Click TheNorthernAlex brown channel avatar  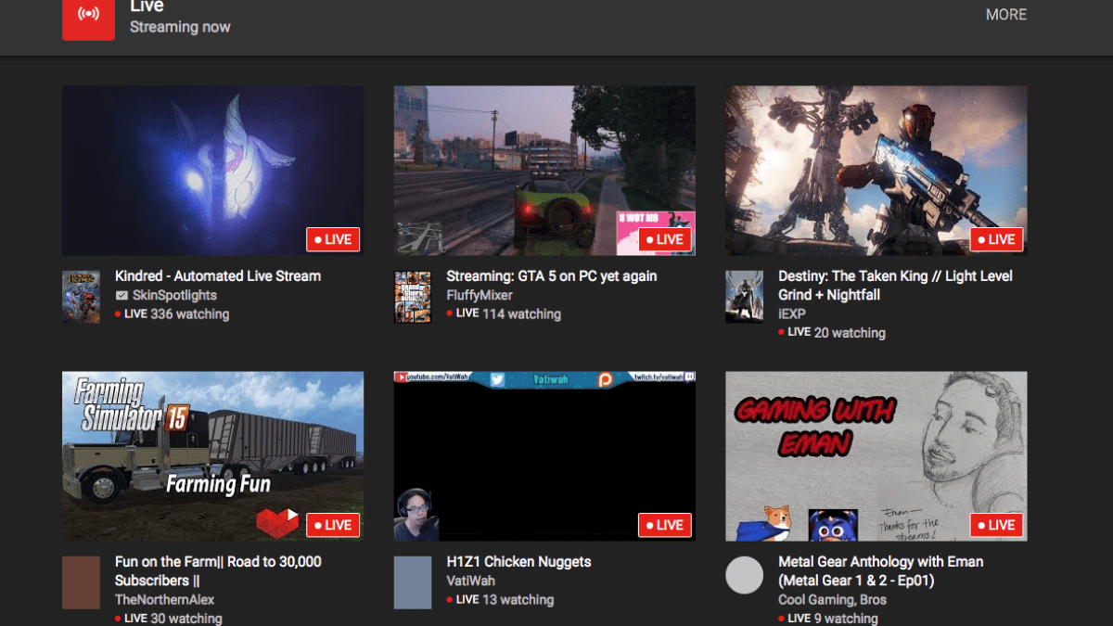tap(81, 582)
